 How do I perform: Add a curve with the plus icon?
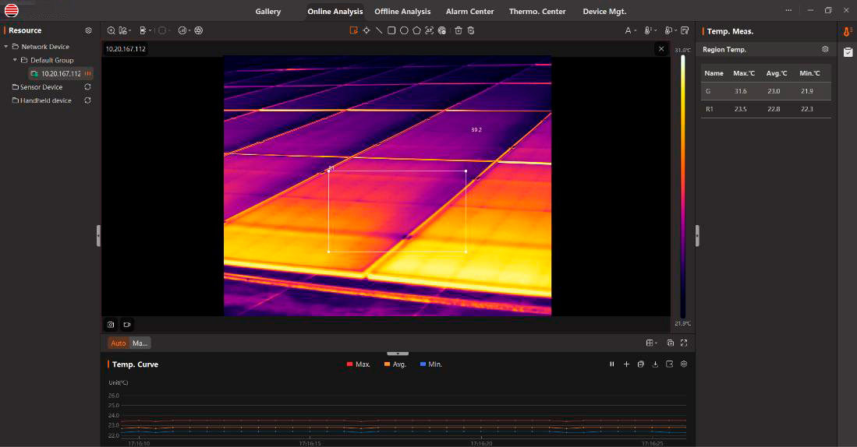(x=626, y=364)
